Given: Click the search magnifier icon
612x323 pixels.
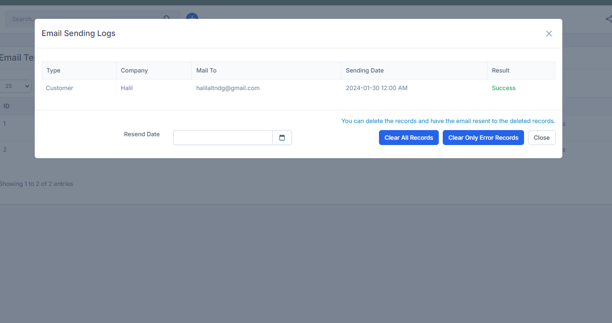Looking at the screenshot, I should [x=167, y=18].
